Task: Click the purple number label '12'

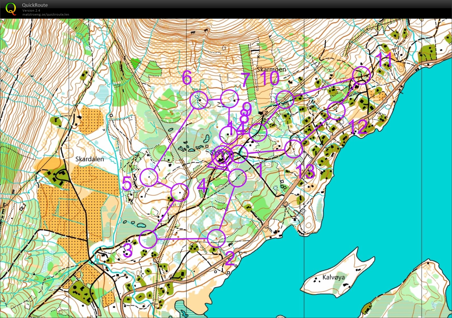Action: pyautogui.click(x=358, y=127)
